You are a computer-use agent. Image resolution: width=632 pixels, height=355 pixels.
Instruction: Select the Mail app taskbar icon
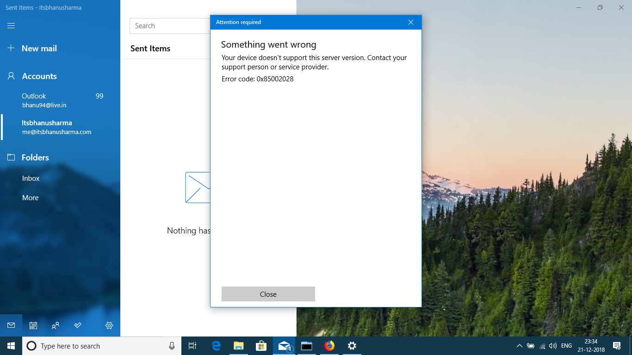(284, 346)
